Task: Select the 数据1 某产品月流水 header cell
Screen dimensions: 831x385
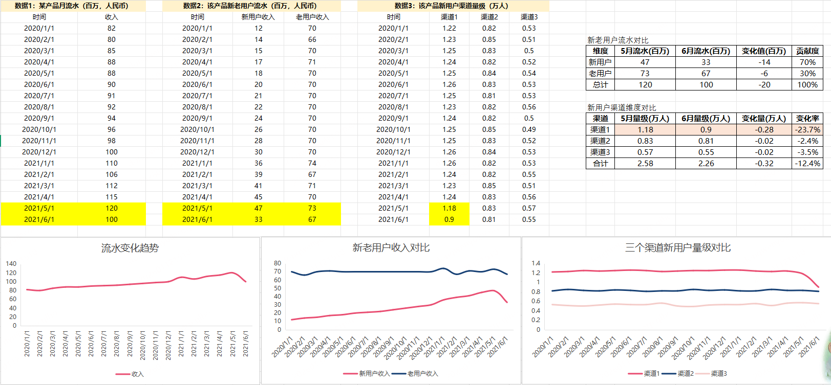Action: click(72, 6)
